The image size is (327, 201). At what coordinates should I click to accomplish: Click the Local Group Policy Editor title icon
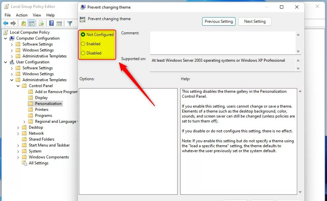6,7
